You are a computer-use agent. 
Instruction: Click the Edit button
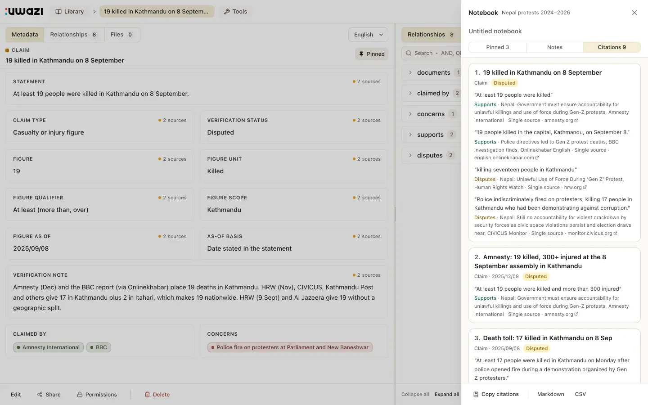(16, 395)
